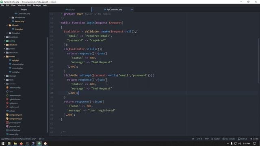
Task: Click the volume icon in system tray
Action: click(x=240, y=144)
